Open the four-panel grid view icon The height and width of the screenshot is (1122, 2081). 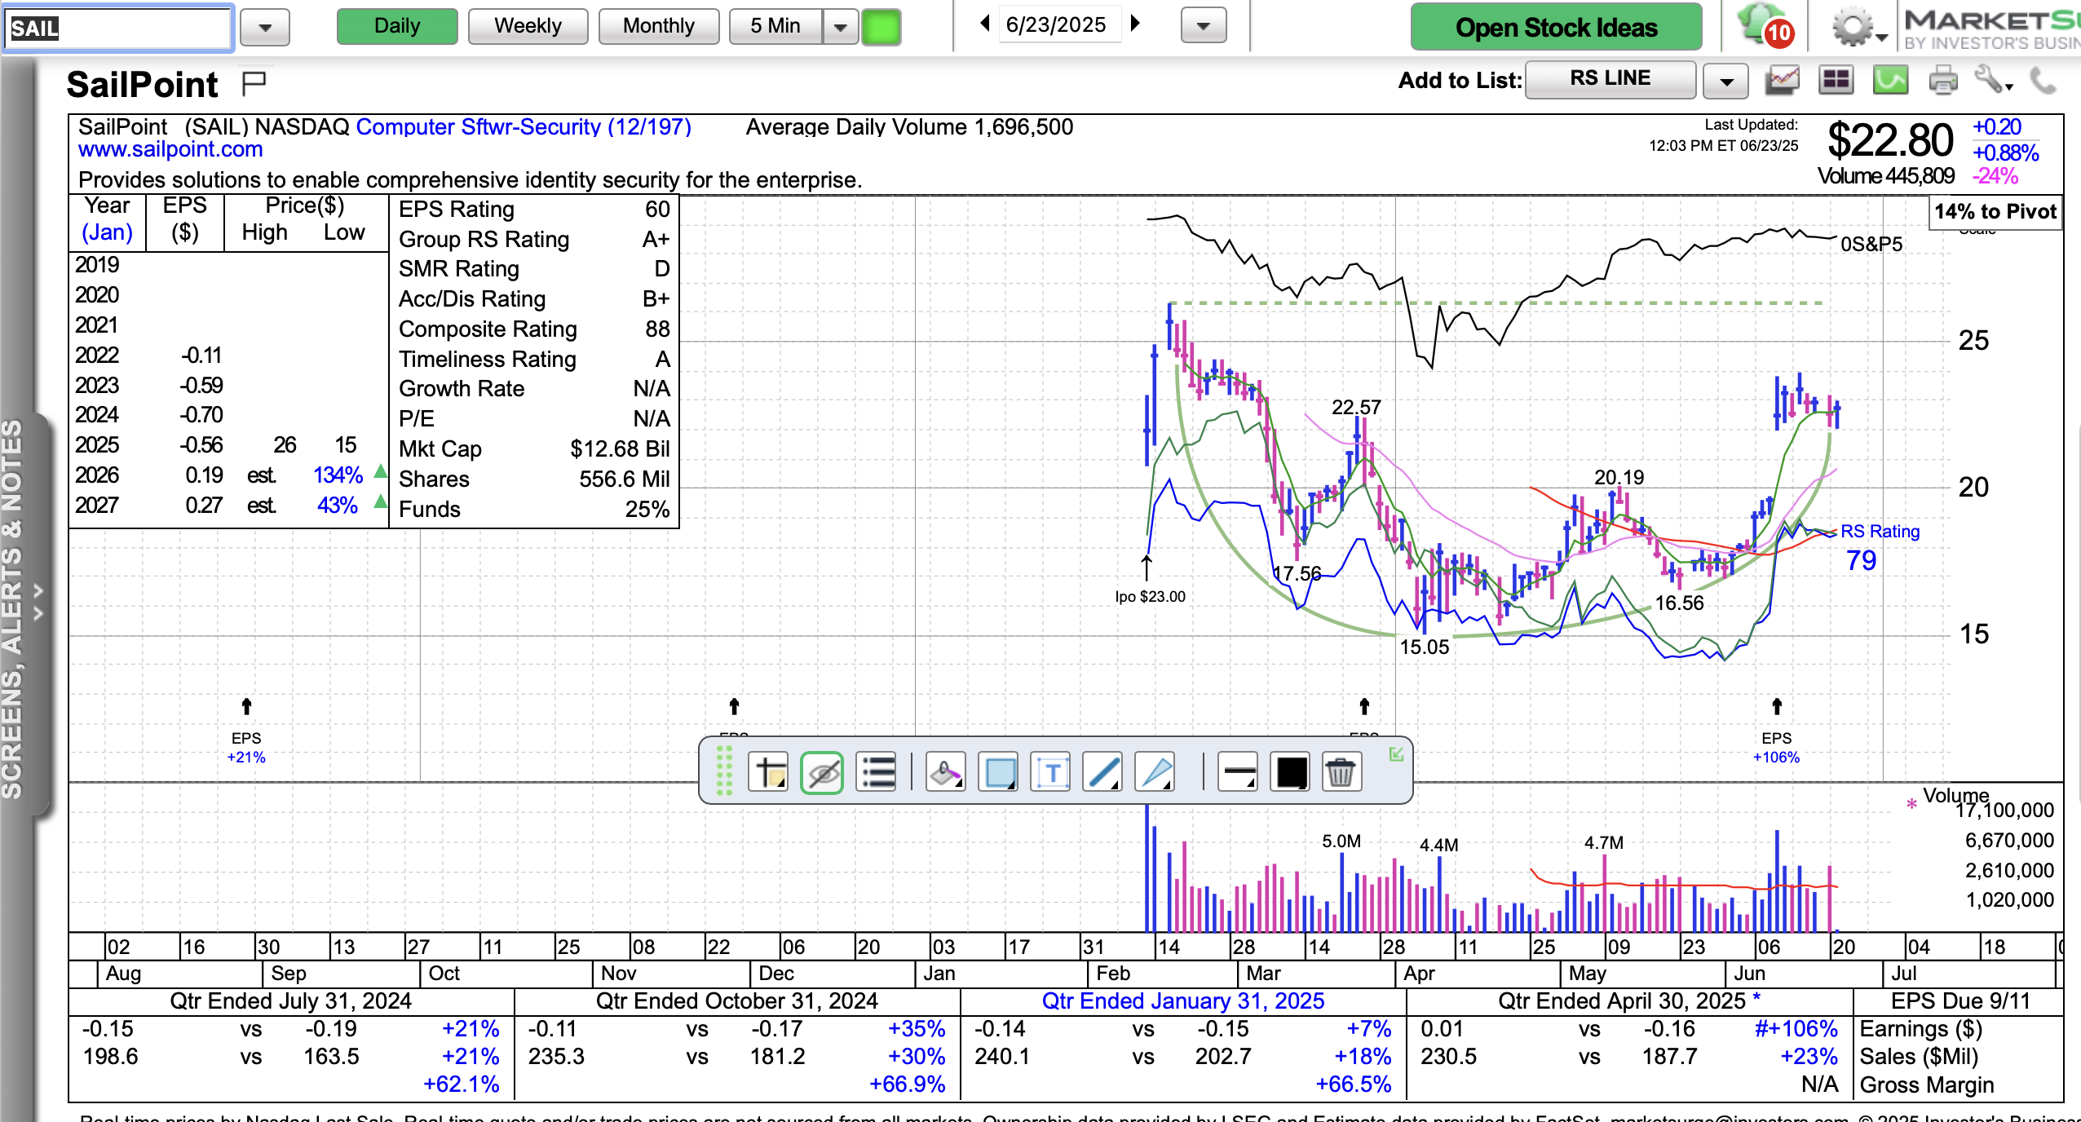tap(1836, 80)
